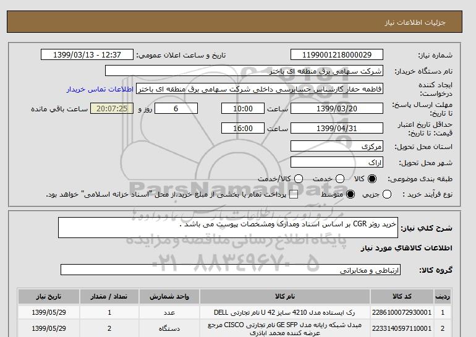Click the unit cell عدد in row 1
This screenshot has width=476, height=337.
169,313
